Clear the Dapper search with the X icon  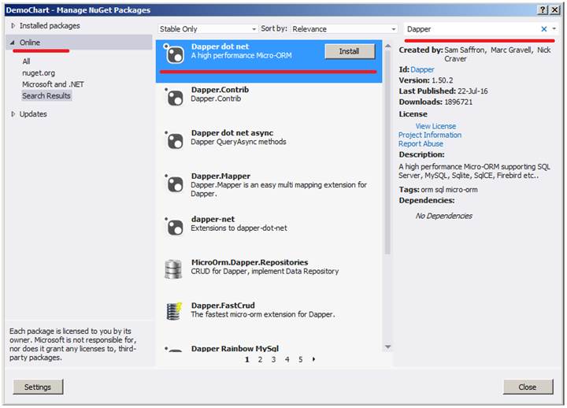(543, 29)
